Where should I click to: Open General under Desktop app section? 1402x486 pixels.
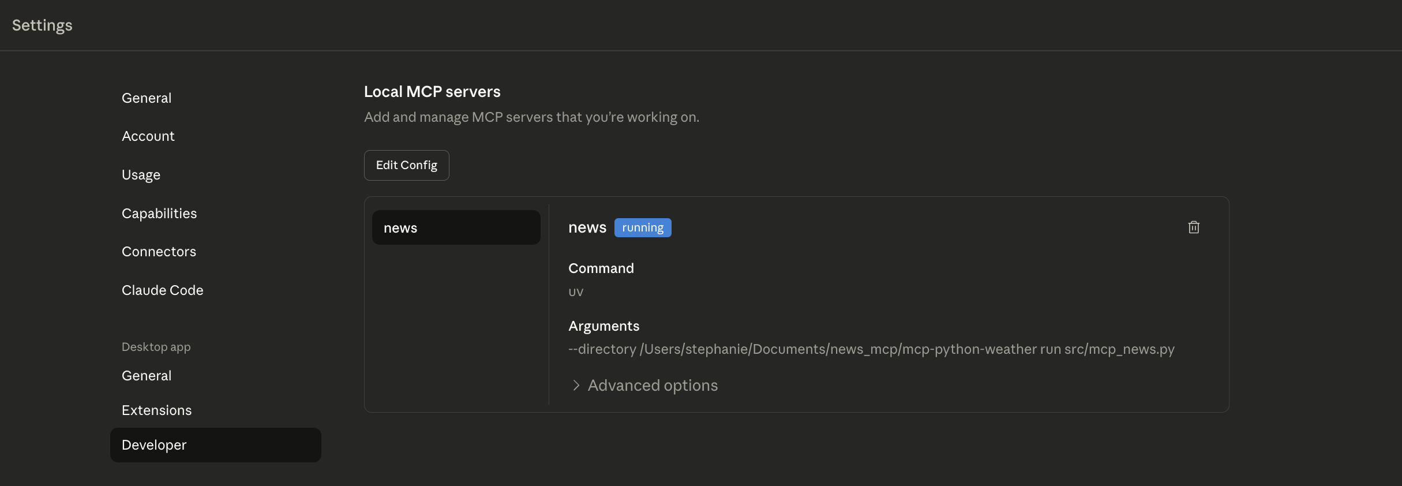pyautogui.click(x=147, y=376)
